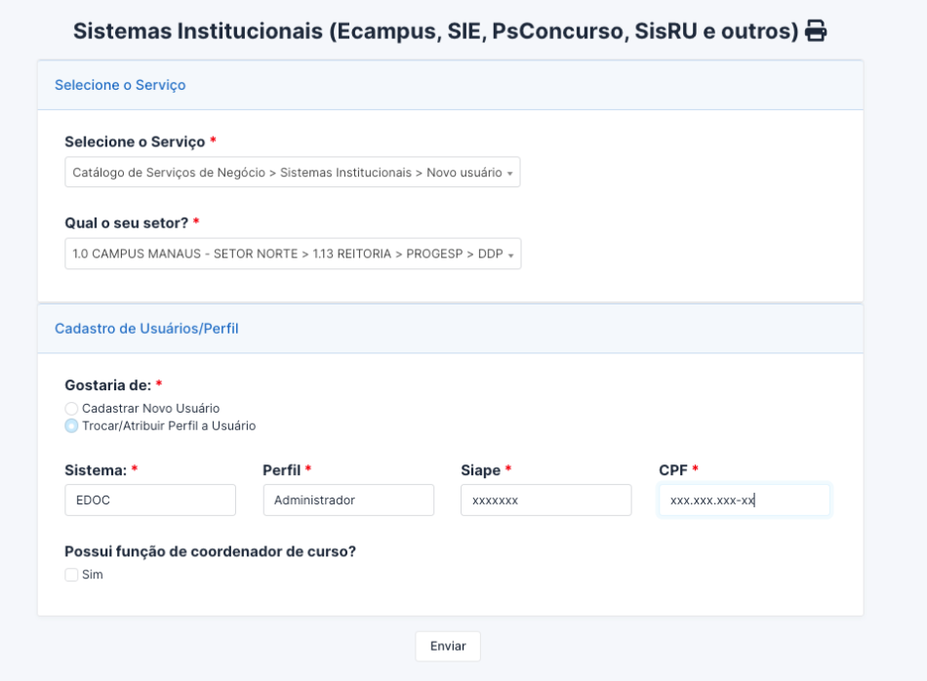Click the 'Cadastro de Usuários/Perfil' panel header
Image resolution: width=927 pixels, height=681 pixels.
pyautogui.click(x=146, y=329)
